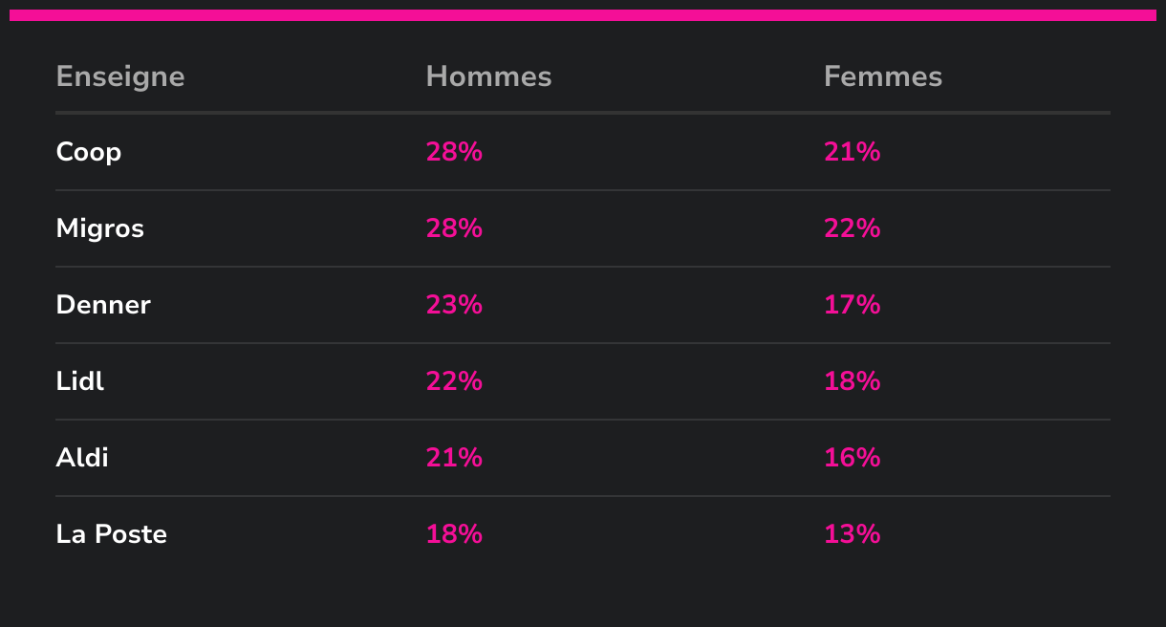Click the Enseigne column header
The image size is (1166, 627).
120,76
